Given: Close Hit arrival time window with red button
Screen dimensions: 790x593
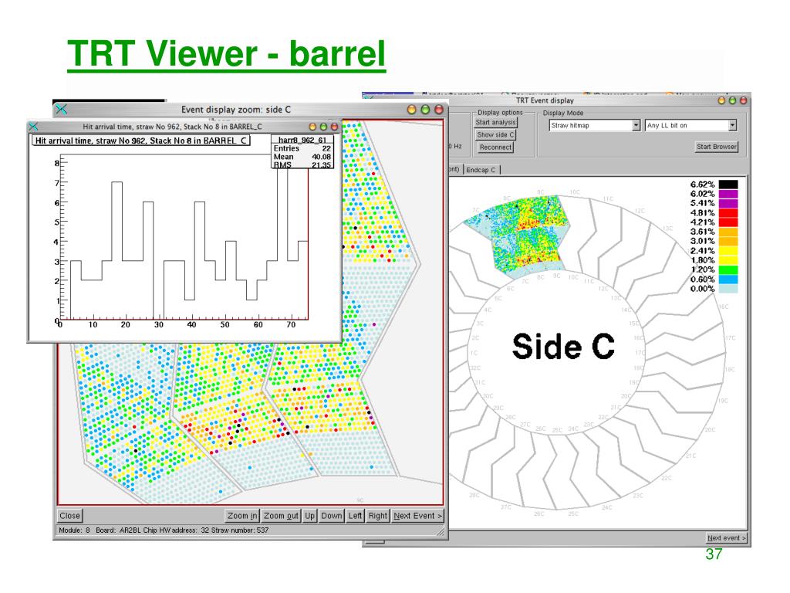Looking at the screenshot, I should point(334,127).
